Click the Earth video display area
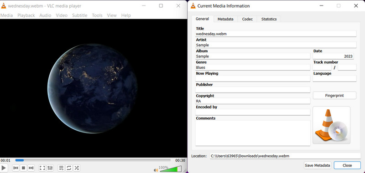The height and width of the screenshot is (173, 365). pyautogui.click(x=93, y=88)
